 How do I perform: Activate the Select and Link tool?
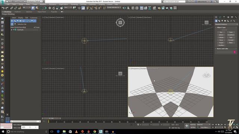(x=12, y=8)
